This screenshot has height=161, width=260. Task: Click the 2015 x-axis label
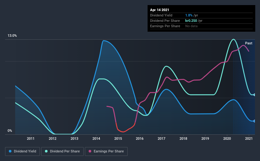tap(118, 138)
